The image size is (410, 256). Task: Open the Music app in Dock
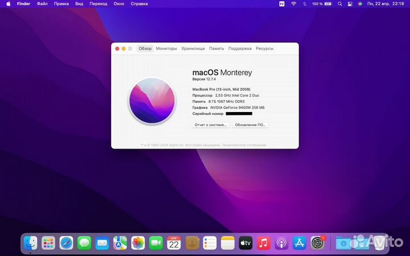click(x=264, y=243)
